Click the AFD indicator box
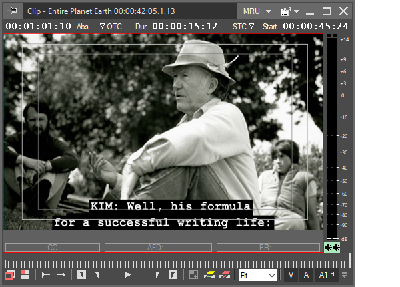 click(158, 248)
